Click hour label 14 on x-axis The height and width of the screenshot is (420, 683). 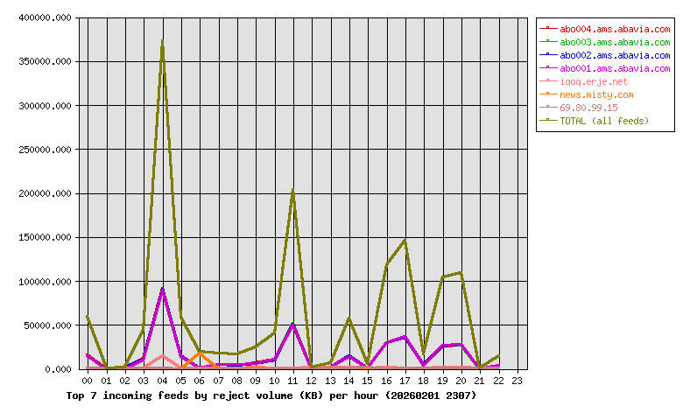[349, 381]
